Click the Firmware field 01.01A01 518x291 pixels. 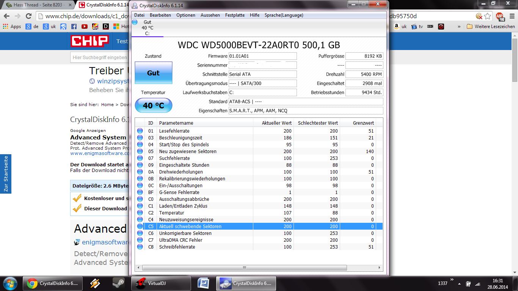pyautogui.click(x=262, y=56)
